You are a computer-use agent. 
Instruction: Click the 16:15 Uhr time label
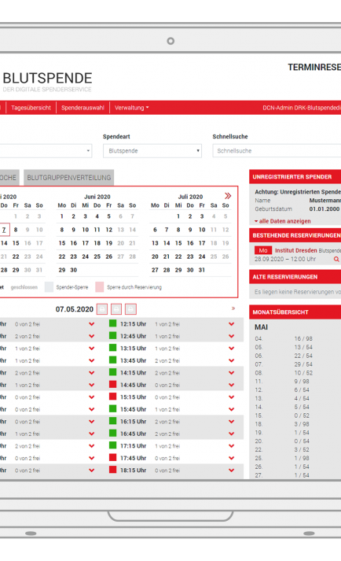[133, 422]
